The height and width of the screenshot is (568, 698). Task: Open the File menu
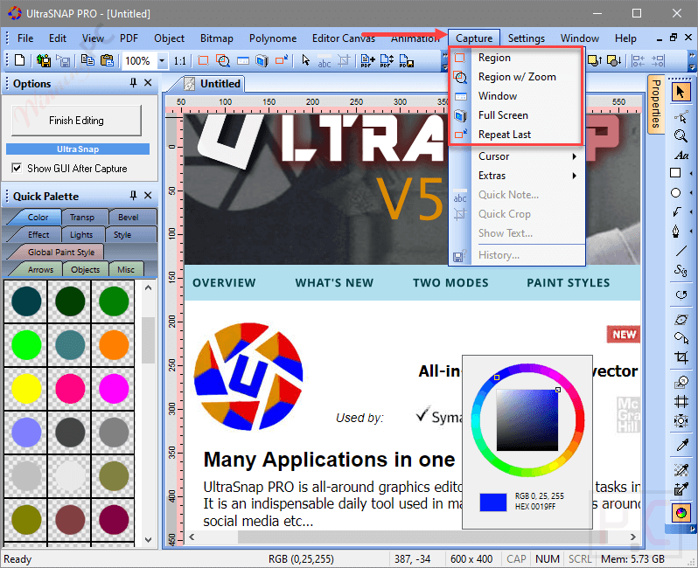click(25, 38)
